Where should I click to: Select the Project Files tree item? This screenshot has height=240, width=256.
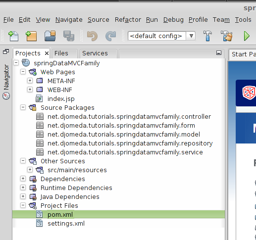pos(59,206)
